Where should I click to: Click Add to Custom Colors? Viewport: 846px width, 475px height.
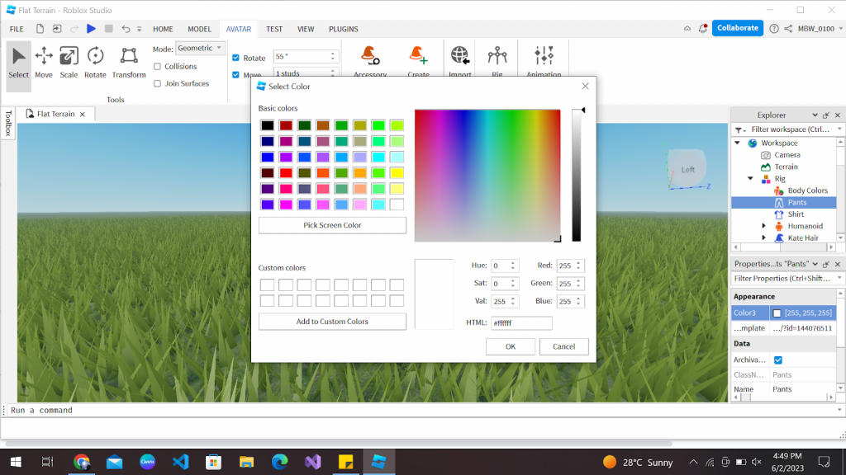pos(332,321)
